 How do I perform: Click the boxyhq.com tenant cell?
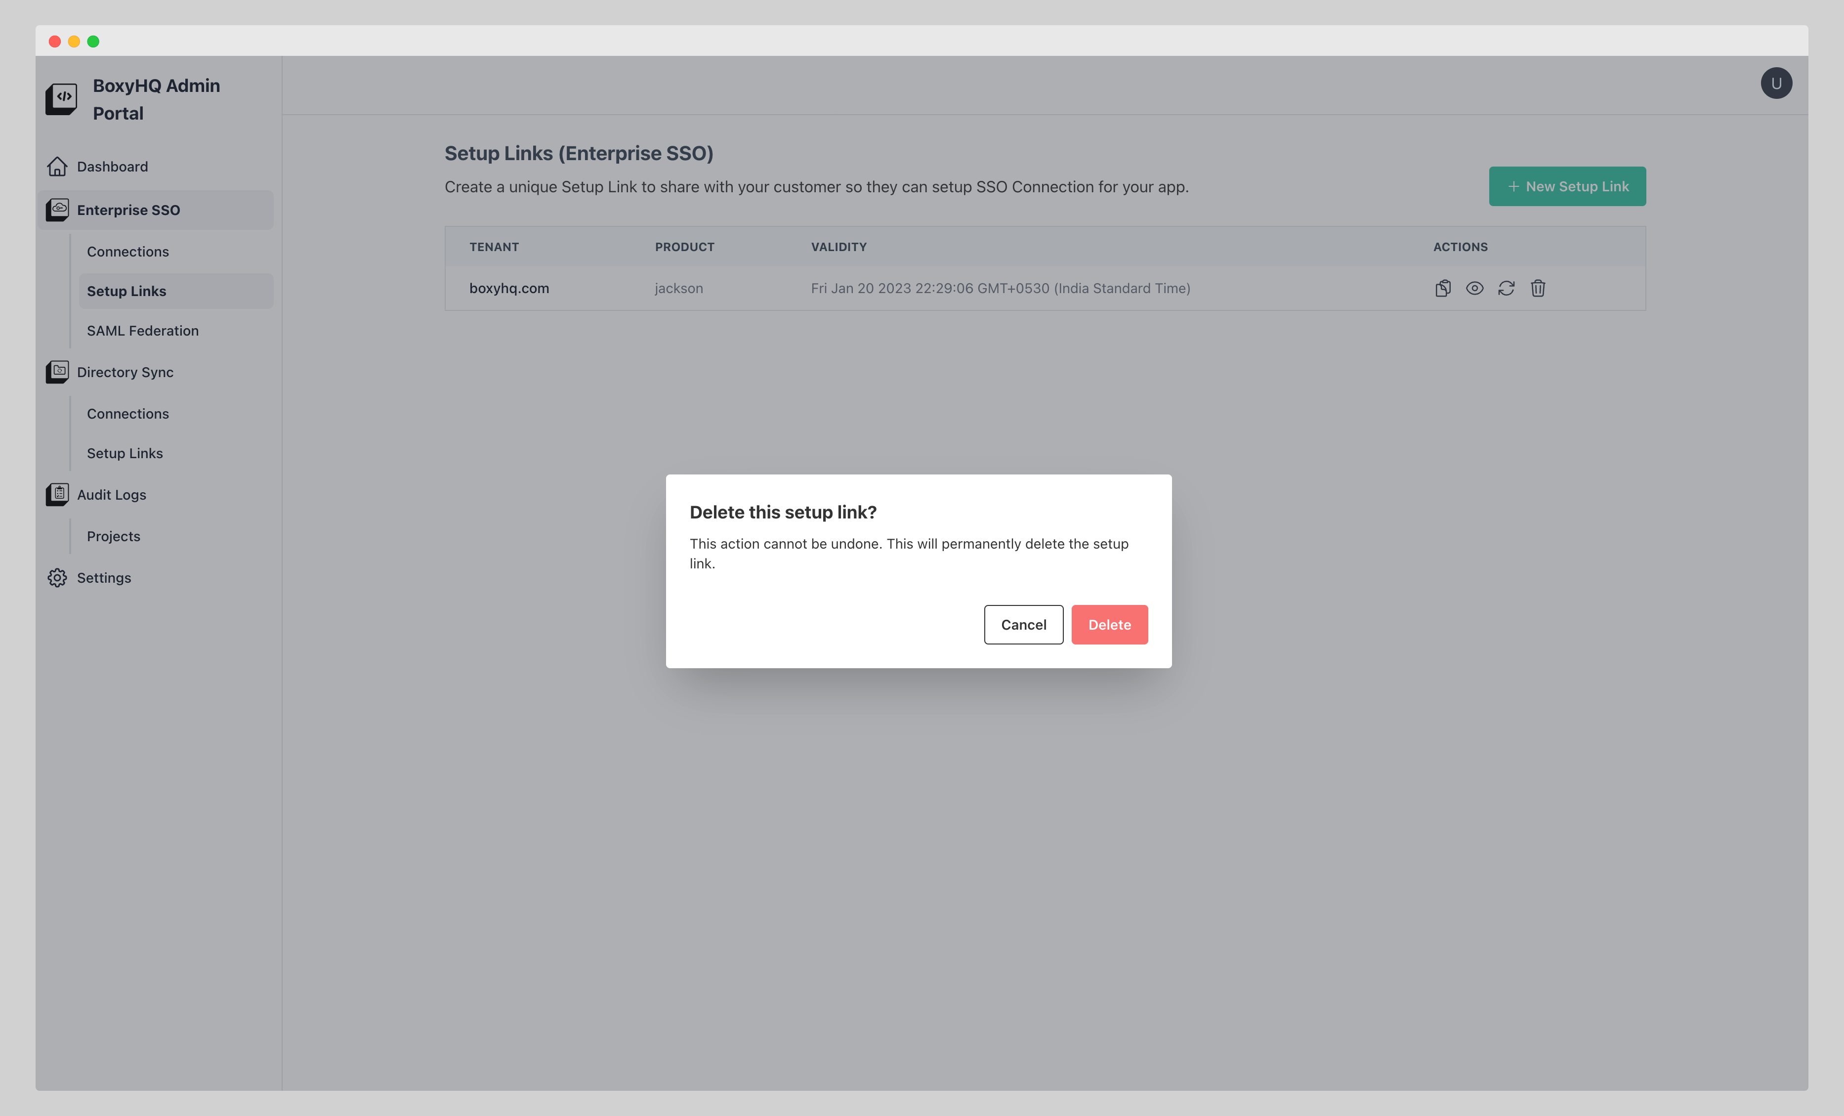click(509, 288)
